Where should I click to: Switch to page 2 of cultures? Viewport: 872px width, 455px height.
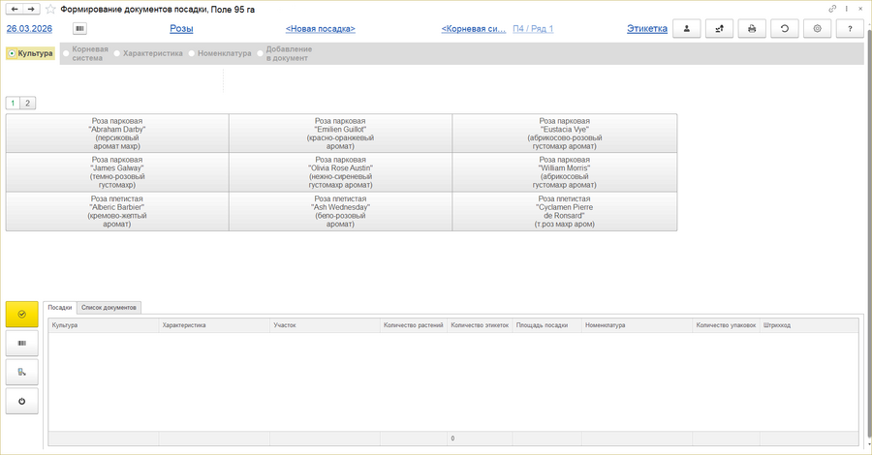pyautogui.click(x=28, y=103)
